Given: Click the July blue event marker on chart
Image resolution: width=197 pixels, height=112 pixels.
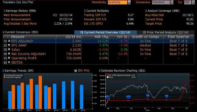Looking at the screenshot, I should click(x=148, y=96).
